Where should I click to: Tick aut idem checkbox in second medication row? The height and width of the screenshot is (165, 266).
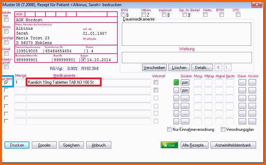click(6, 90)
